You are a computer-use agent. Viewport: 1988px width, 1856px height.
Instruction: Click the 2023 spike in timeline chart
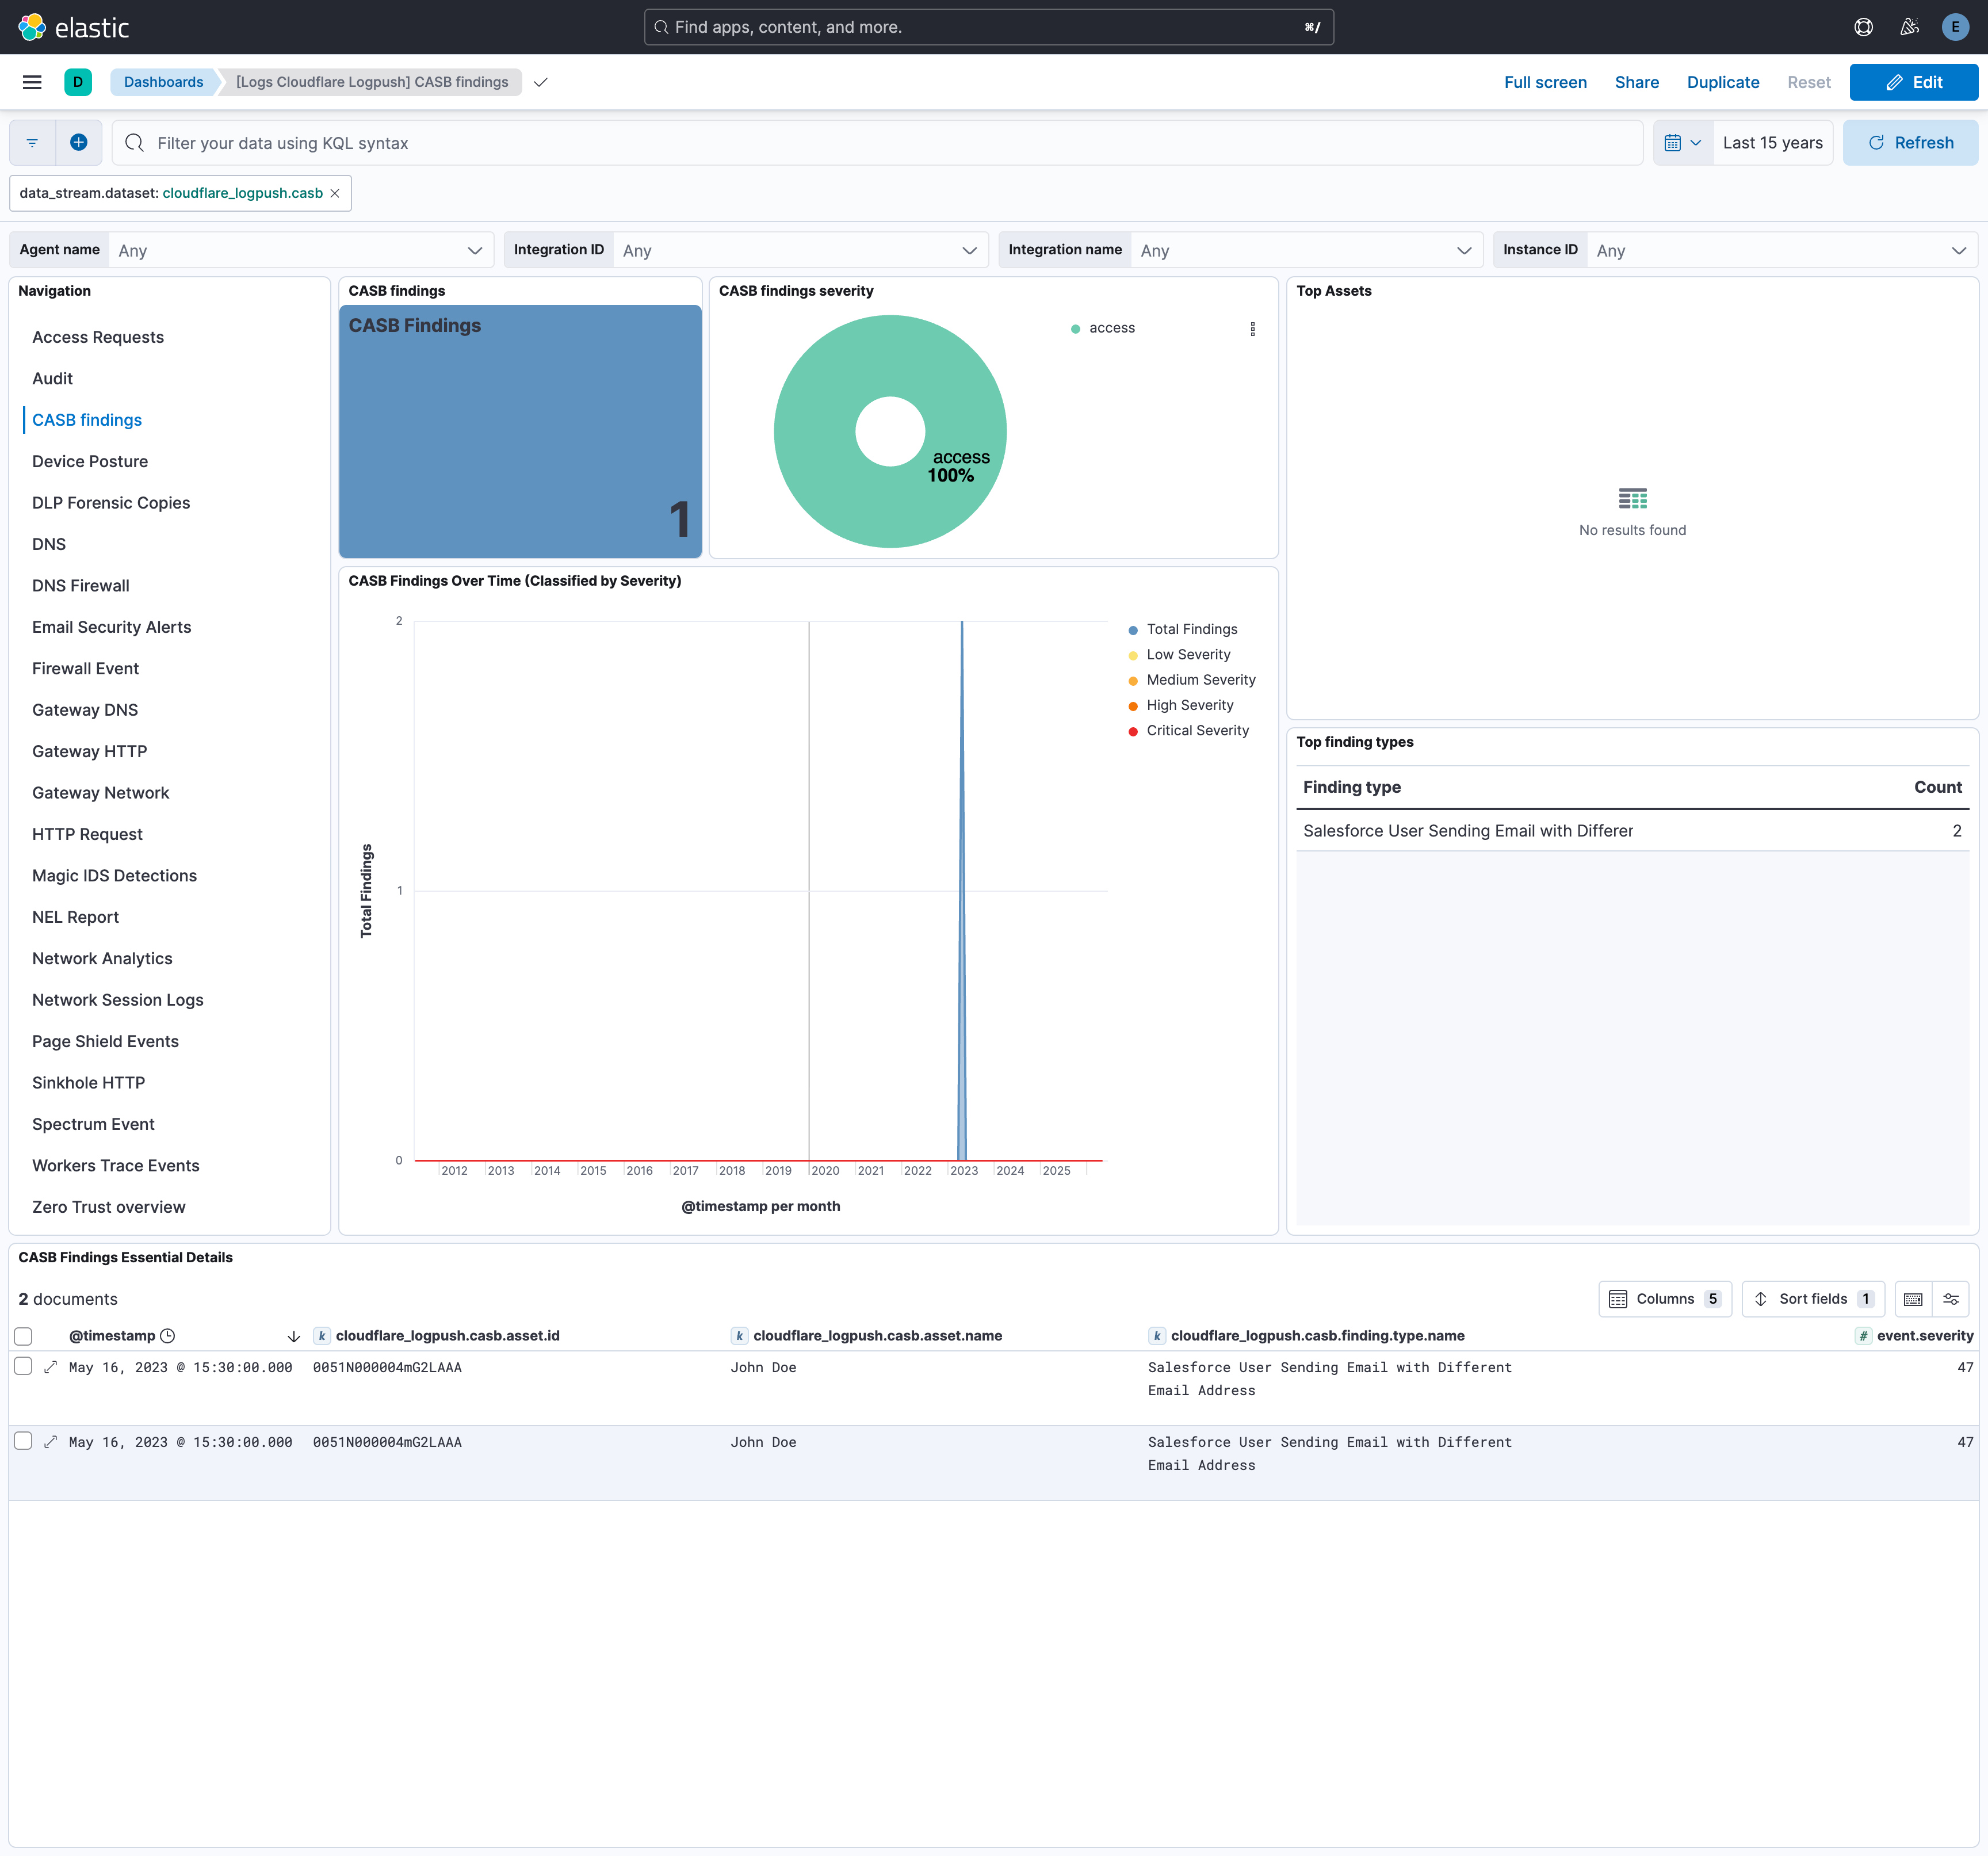coord(962,890)
